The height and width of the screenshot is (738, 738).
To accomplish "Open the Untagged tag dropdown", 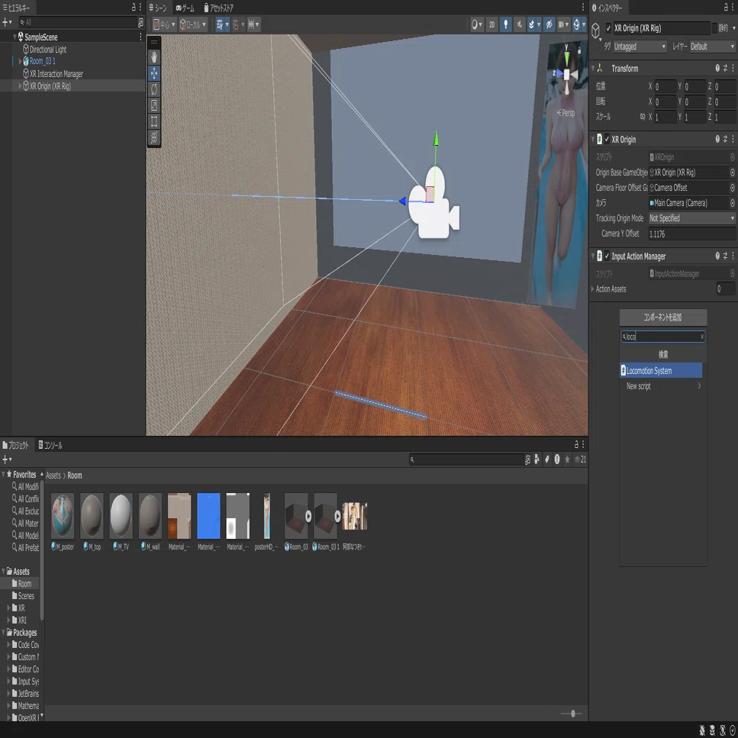I will coord(640,47).
